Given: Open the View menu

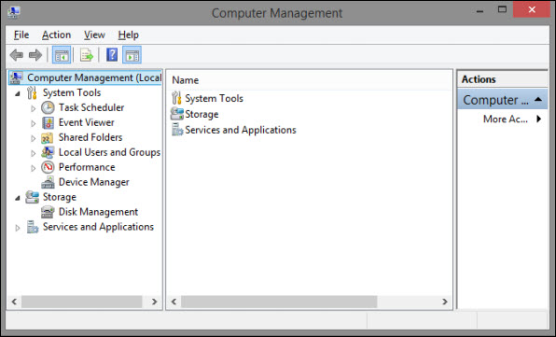Looking at the screenshot, I should [x=94, y=35].
